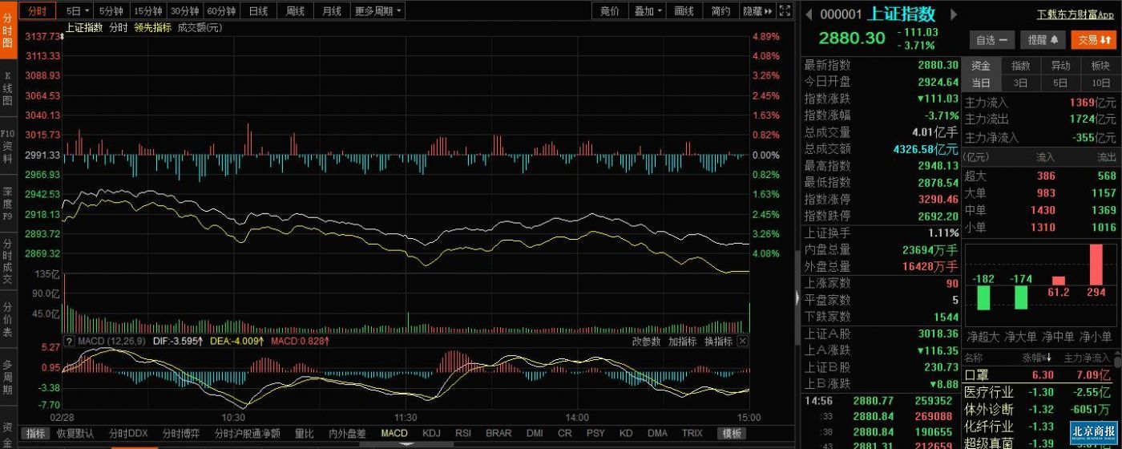Switch to the 30分钟 period
1122x449 pixels.
click(184, 11)
